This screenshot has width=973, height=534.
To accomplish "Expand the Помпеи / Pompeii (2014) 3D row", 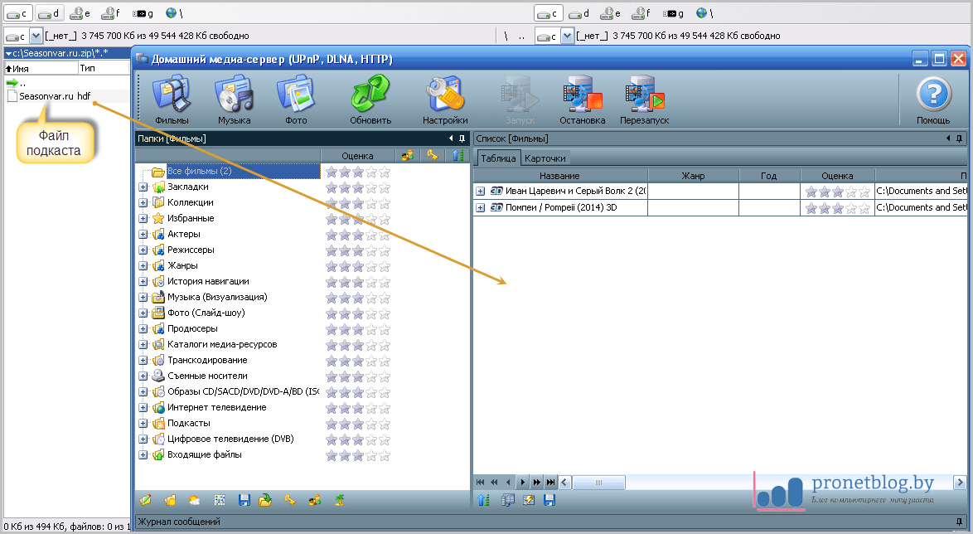I will [x=481, y=207].
